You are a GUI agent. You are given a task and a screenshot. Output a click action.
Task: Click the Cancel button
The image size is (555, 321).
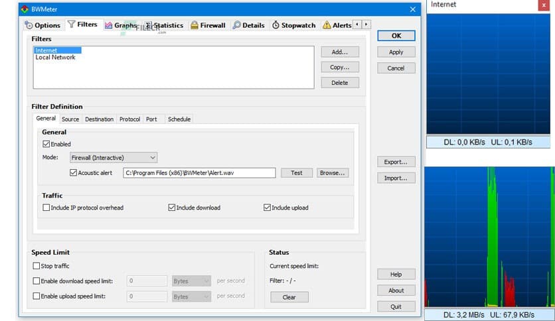pos(396,68)
